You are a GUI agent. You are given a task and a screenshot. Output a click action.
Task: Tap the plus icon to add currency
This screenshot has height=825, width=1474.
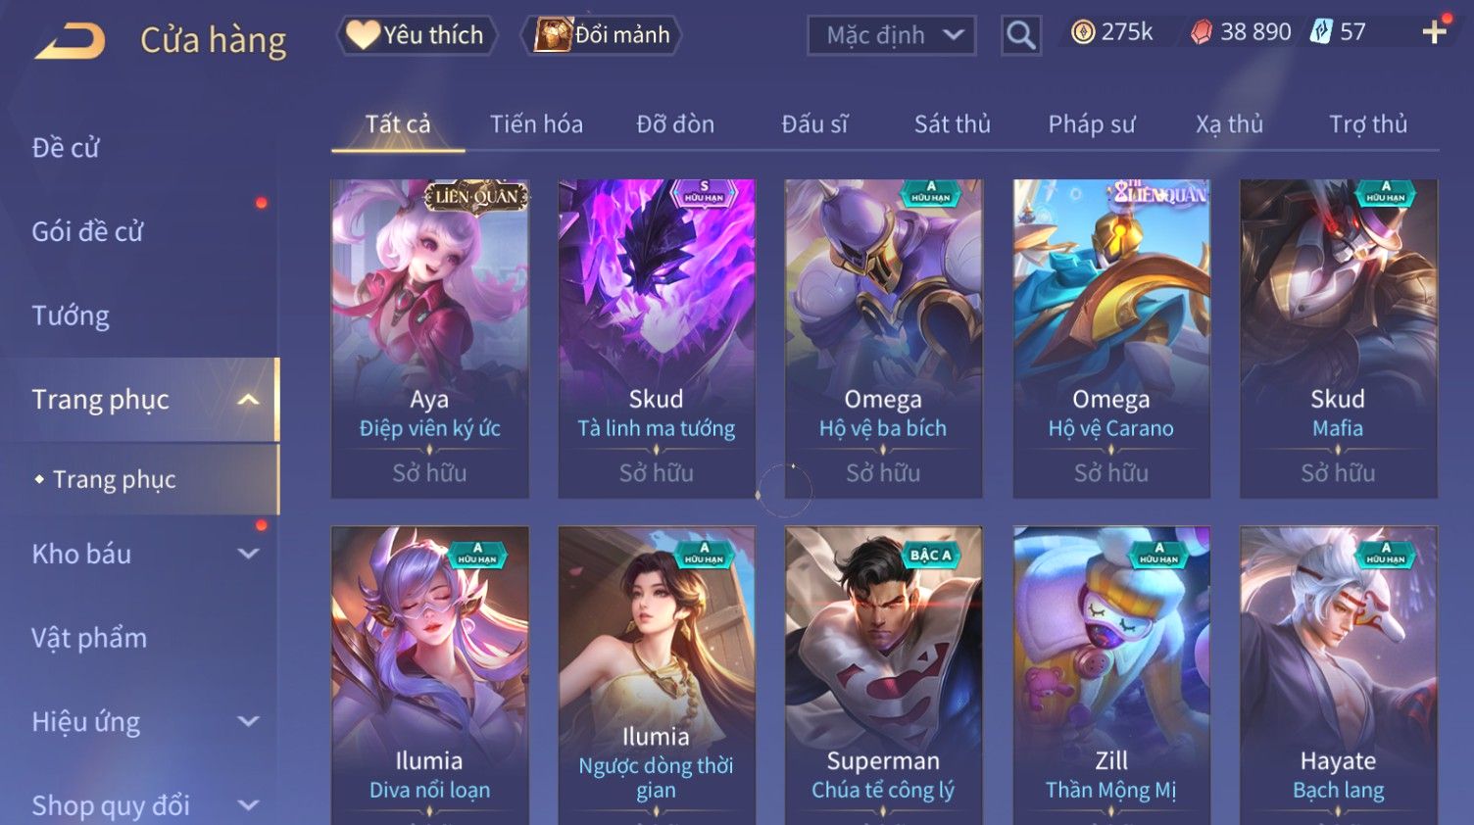point(1435,32)
